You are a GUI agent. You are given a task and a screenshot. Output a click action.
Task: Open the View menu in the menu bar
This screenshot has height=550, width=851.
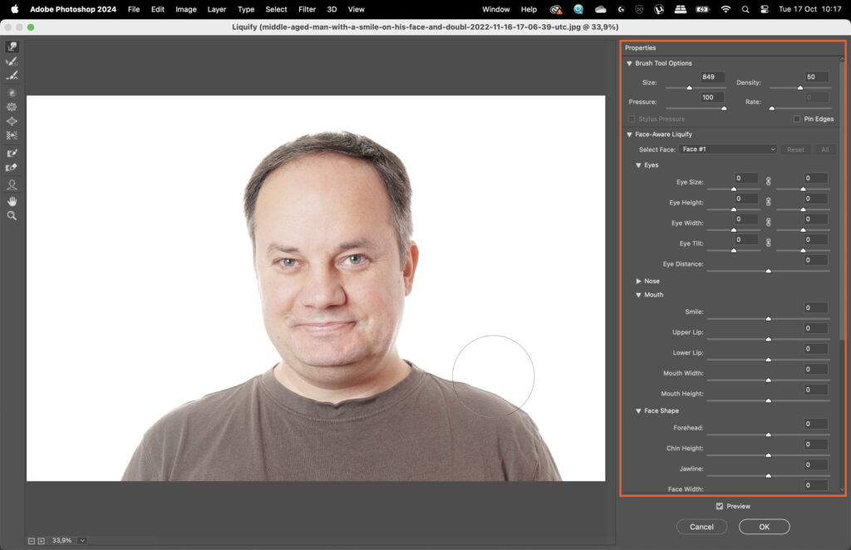pyautogui.click(x=356, y=9)
